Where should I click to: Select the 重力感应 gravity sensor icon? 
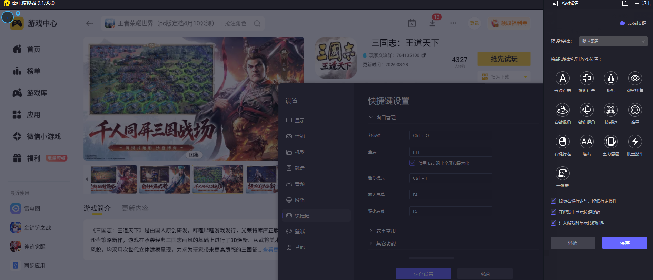(611, 142)
